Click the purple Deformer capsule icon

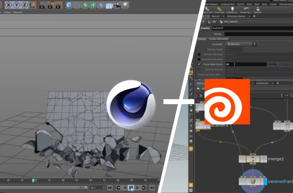tap(101, 5)
